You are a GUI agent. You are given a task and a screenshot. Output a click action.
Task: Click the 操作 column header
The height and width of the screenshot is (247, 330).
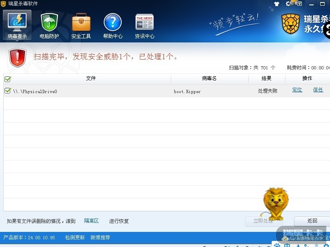(x=307, y=78)
